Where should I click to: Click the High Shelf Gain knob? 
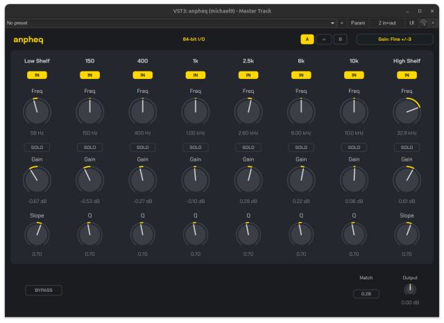(407, 180)
